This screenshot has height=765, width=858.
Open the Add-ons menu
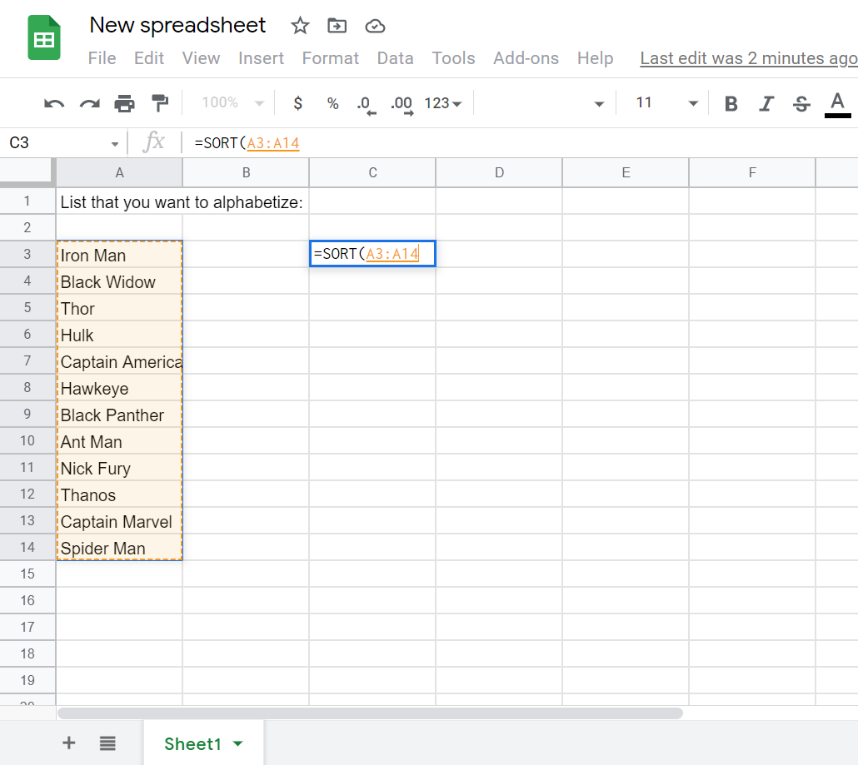click(x=526, y=58)
